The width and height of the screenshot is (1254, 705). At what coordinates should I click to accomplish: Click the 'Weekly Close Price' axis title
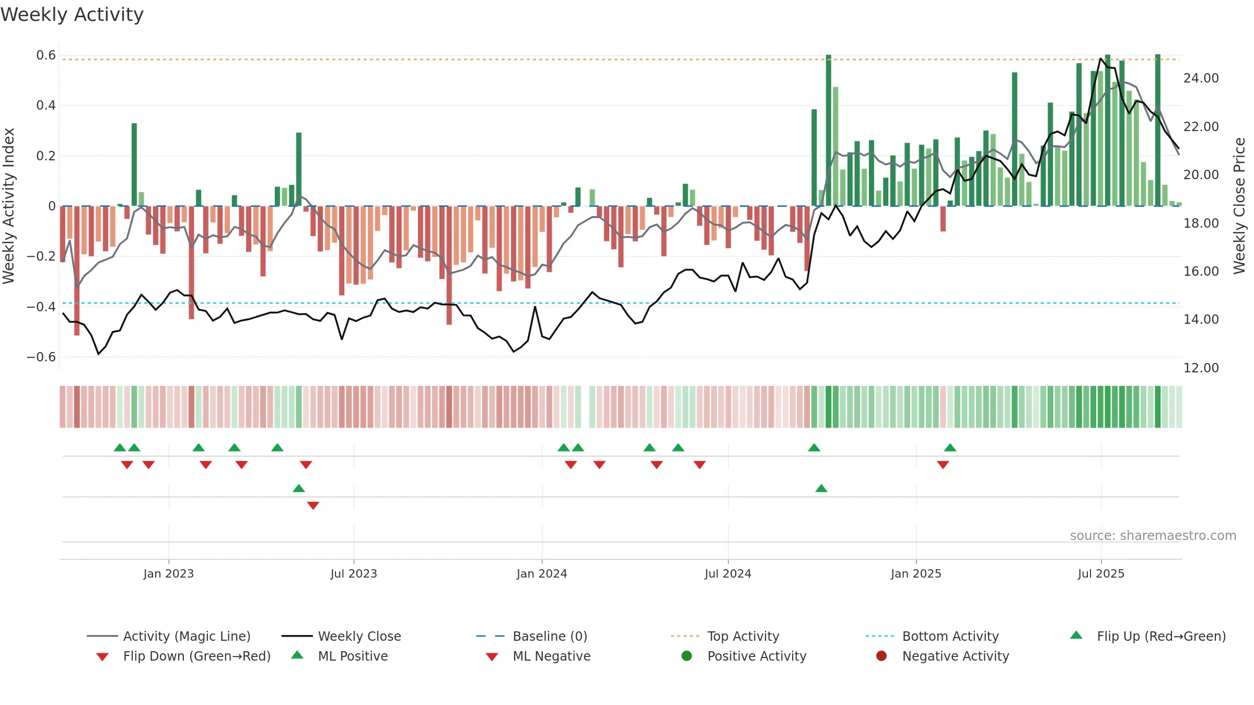click(1239, 206)
